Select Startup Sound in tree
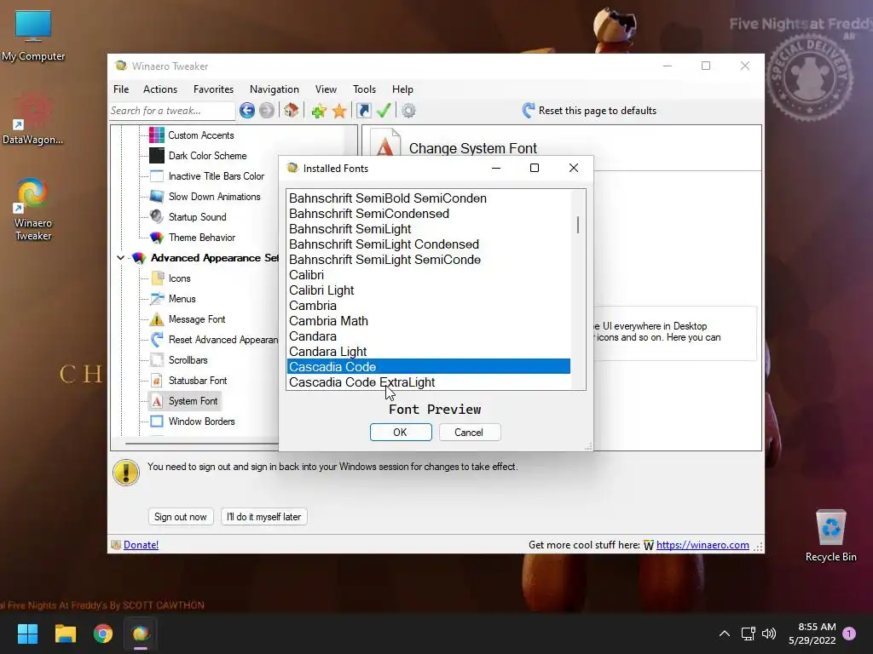The width and height of the screenshot is (873, 654). pyautogui.click(x=198, y=217)
